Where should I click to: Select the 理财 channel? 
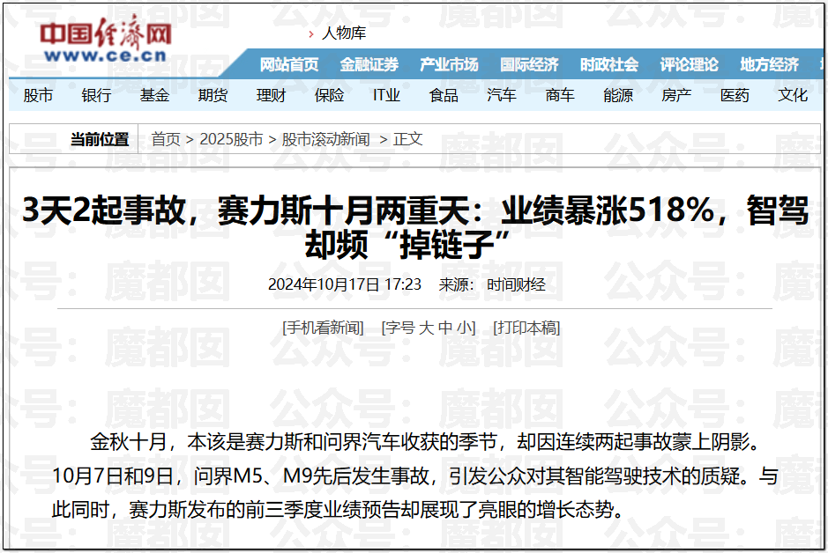(x=271, y=95)
